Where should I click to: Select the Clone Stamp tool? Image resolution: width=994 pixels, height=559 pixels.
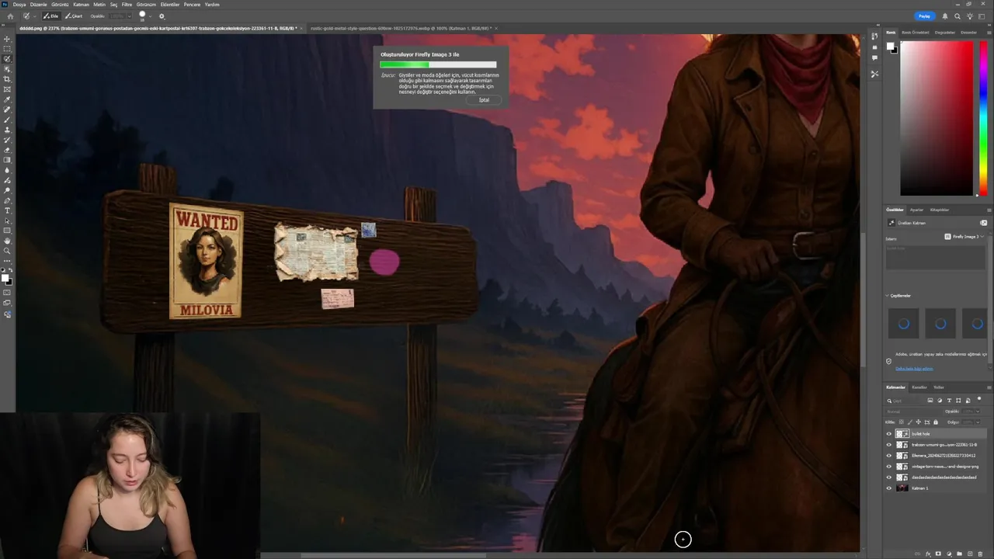click(7, 130)
